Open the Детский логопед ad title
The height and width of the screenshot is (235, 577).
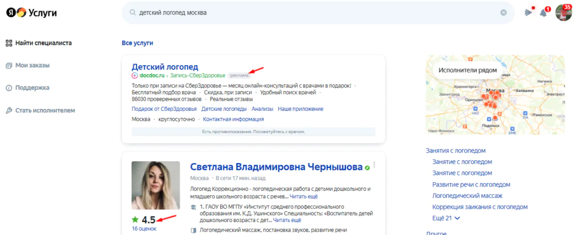click(x=165, y=67)
